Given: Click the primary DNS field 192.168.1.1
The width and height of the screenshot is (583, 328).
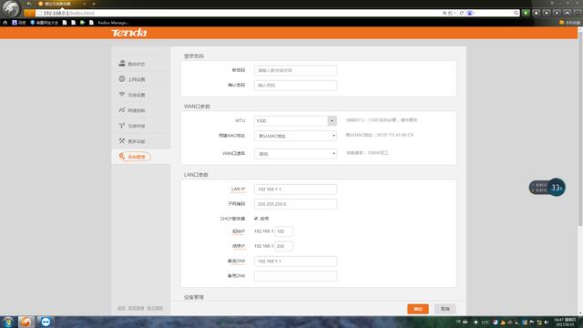Looking at the screenshot, I should coord(295,261).
